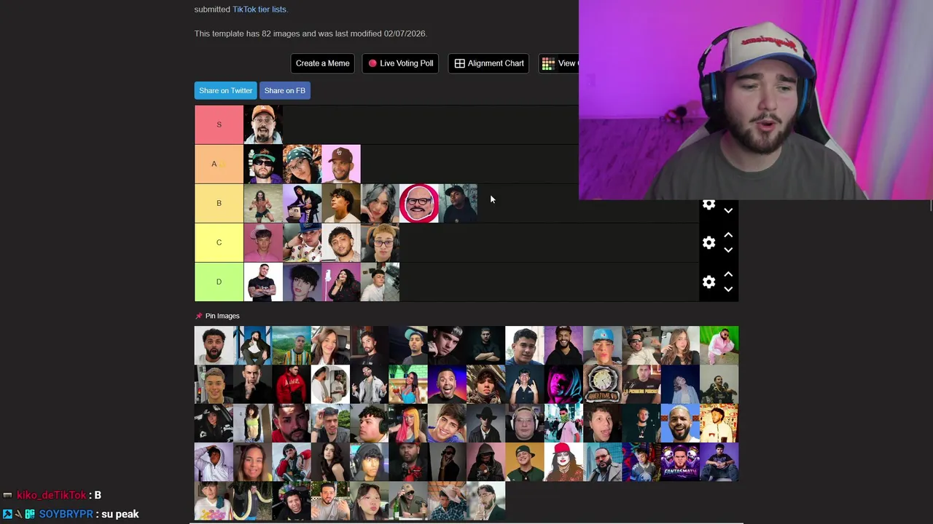Pick the man in red hoodie image
This screenshot has height=524, width=933.
point(292,384)
